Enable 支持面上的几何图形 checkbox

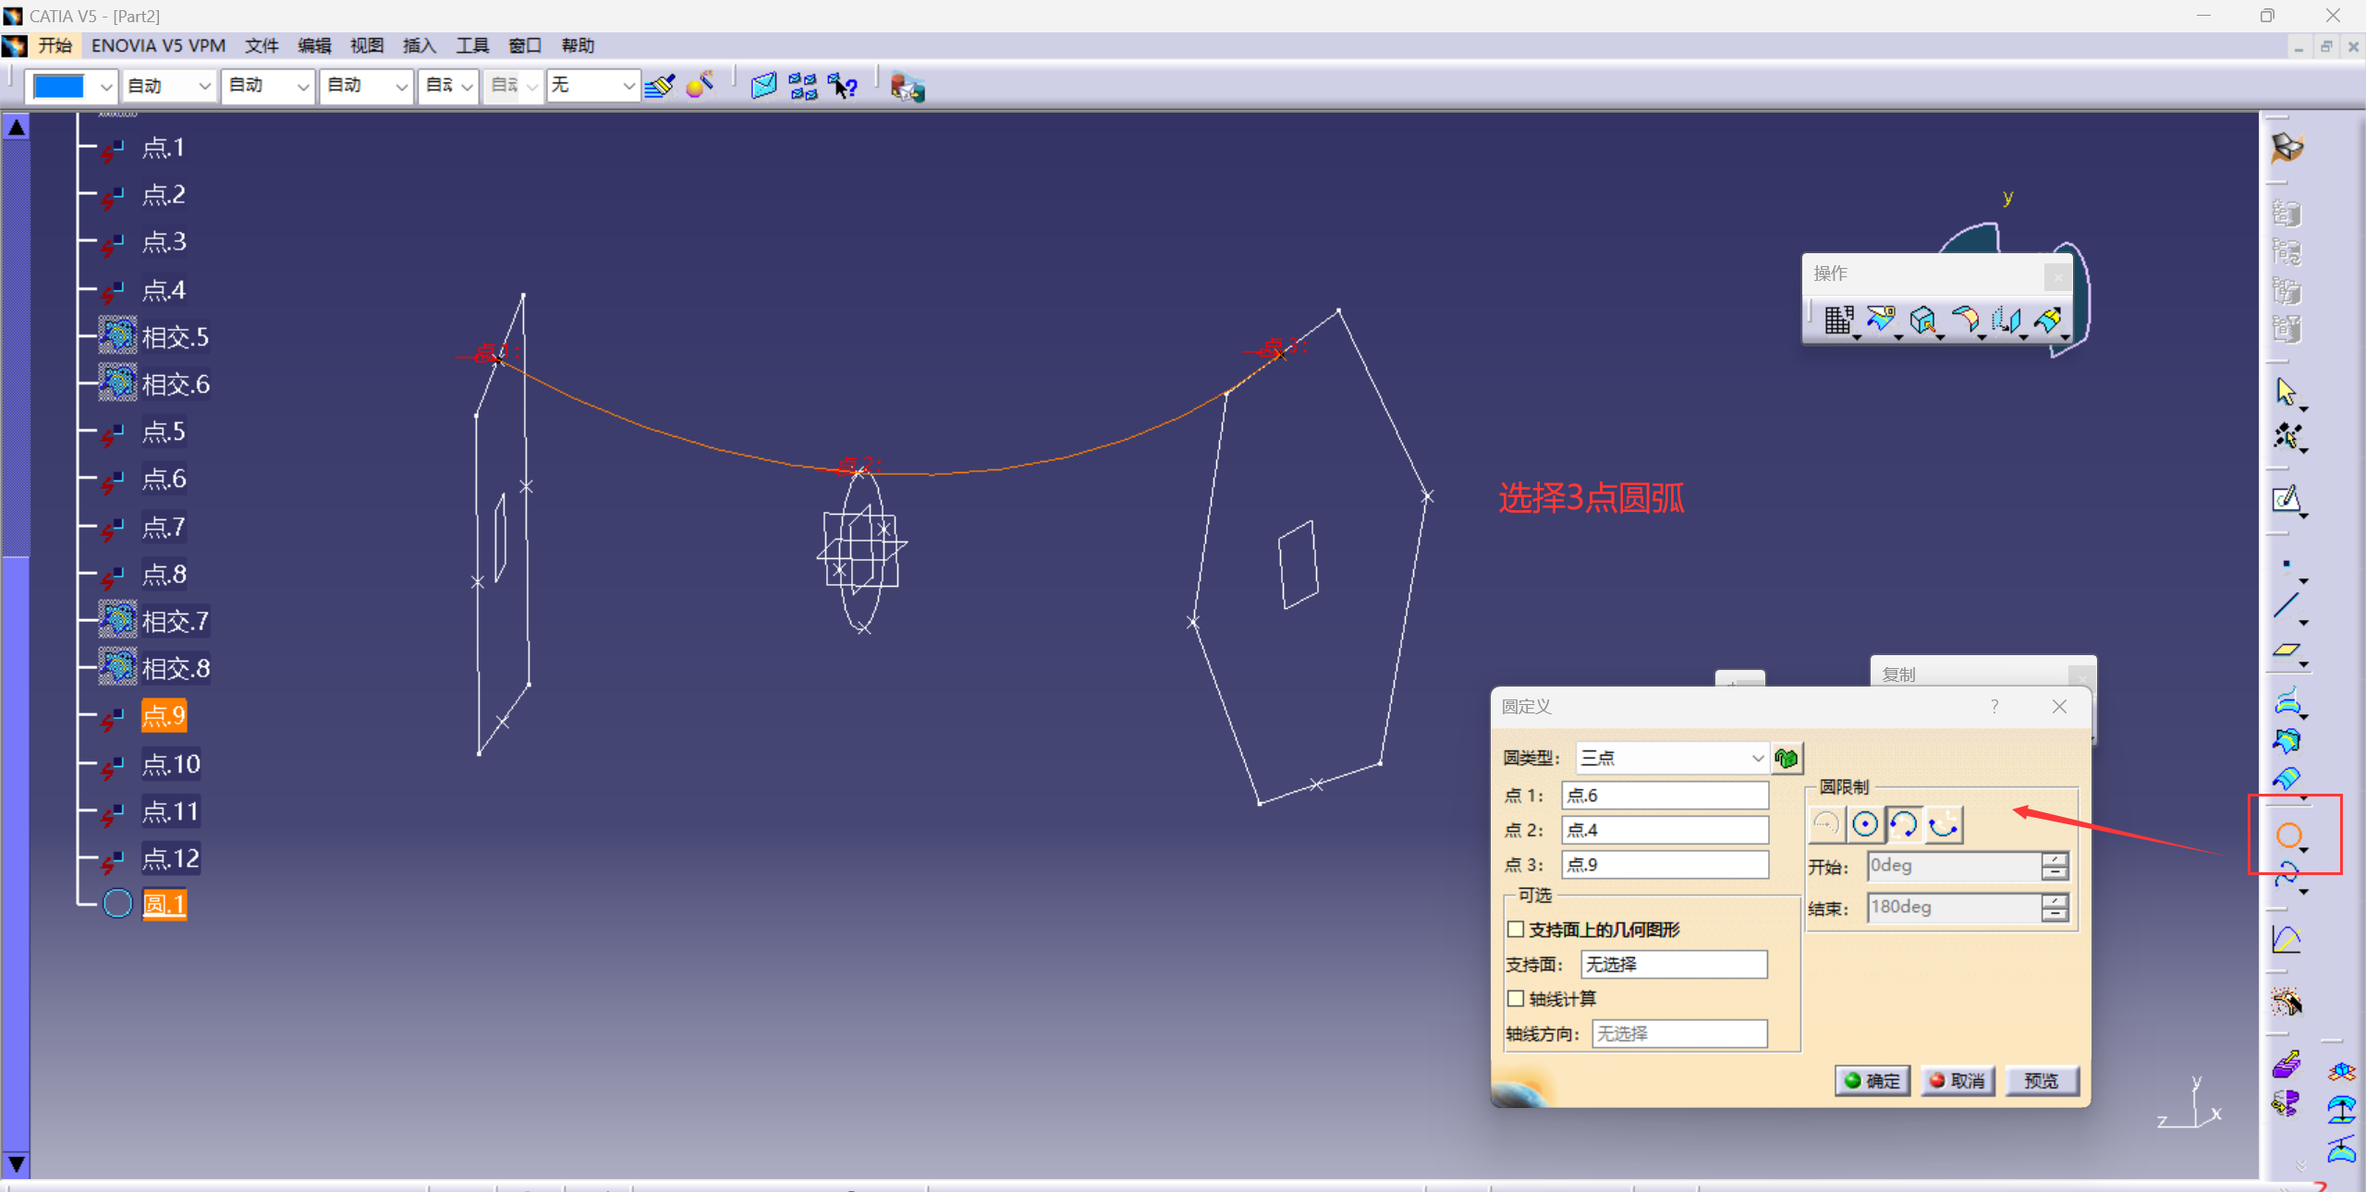pyautogui.click(x=1516, y=930)
